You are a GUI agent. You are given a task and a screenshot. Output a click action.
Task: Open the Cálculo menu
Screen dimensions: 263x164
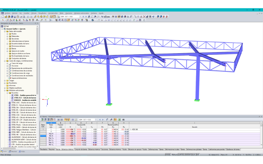pyautogui.click(x=34, y=13)
